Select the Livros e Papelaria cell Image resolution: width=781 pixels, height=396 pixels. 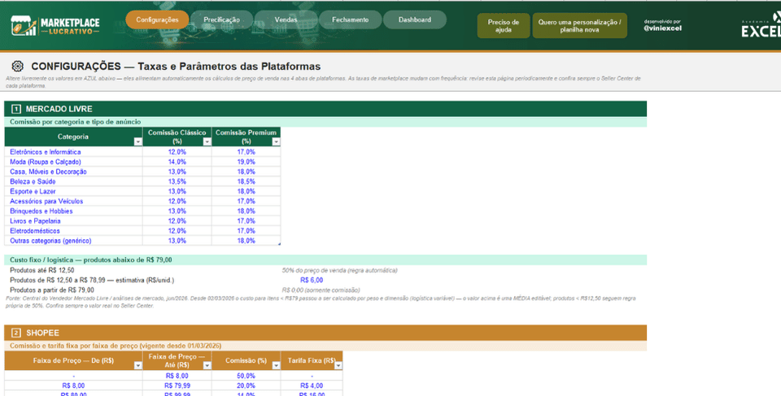(x=74, y=221)
